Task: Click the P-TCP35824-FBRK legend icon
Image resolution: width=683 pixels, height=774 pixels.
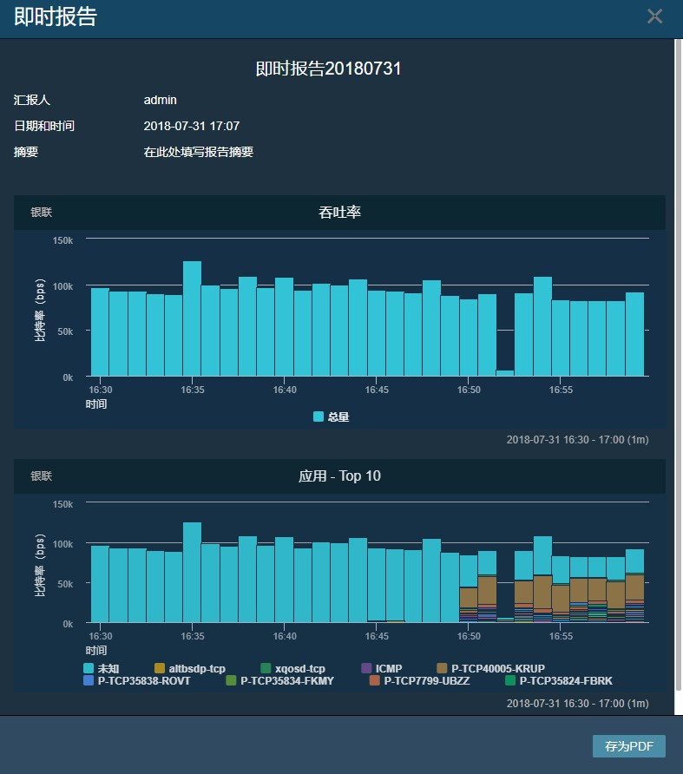Action: pos(510,681)
